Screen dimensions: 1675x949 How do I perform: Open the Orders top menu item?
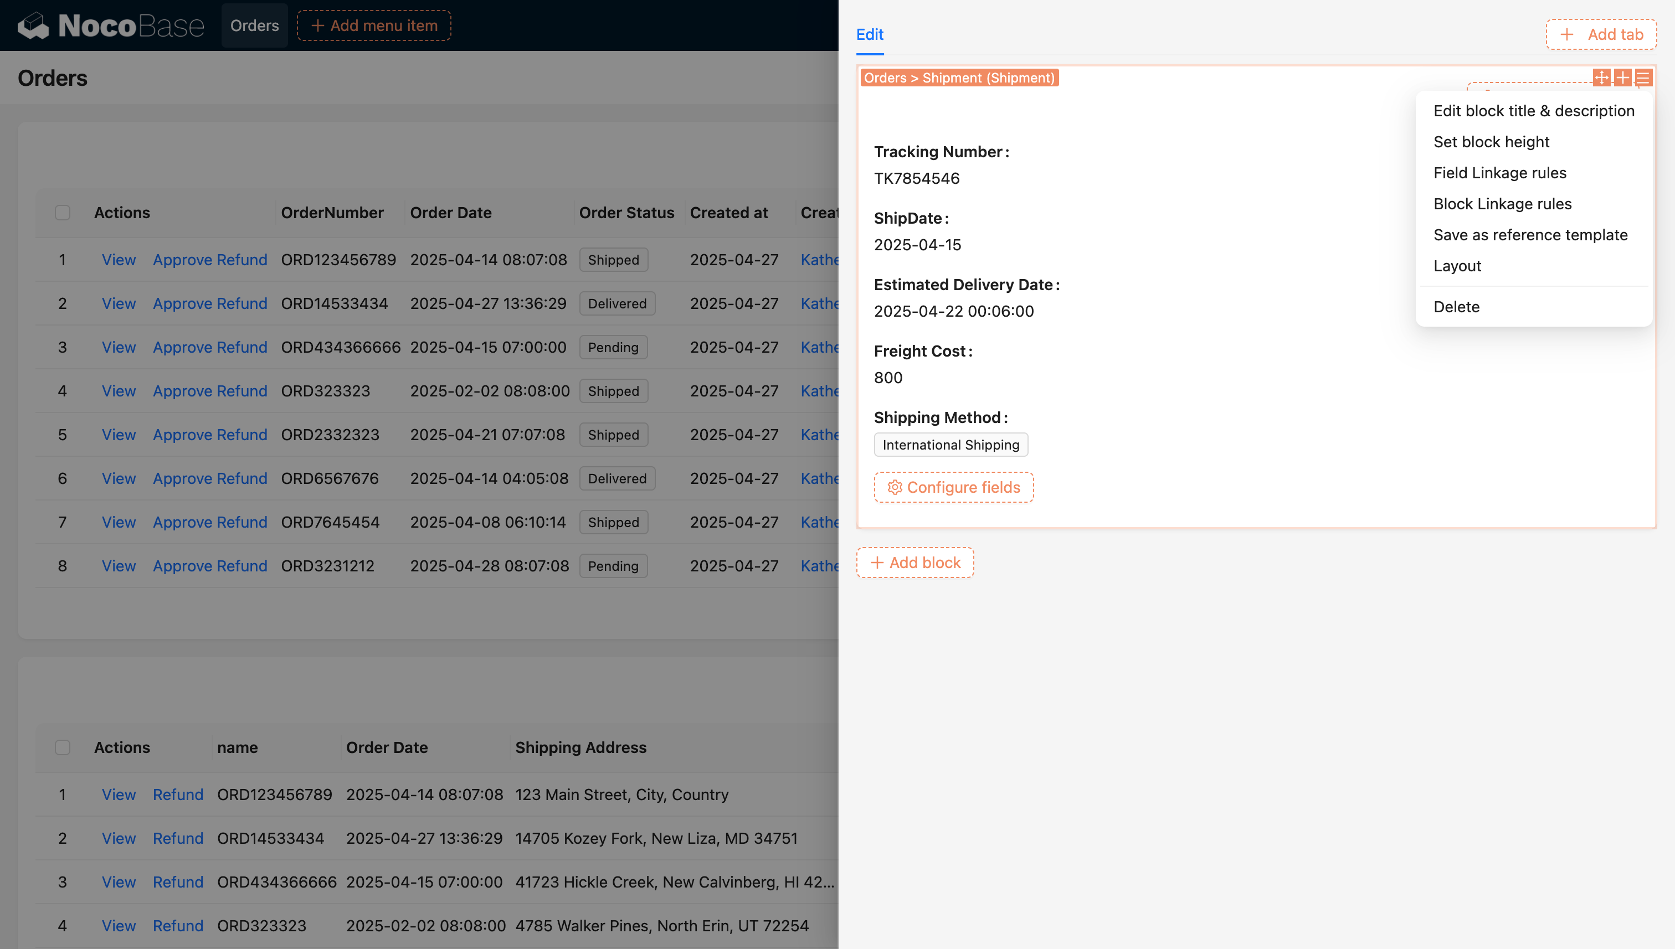(x=254, y=25)
